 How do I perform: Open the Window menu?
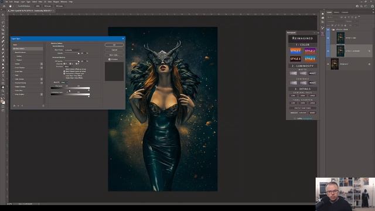tap(64, 2)
